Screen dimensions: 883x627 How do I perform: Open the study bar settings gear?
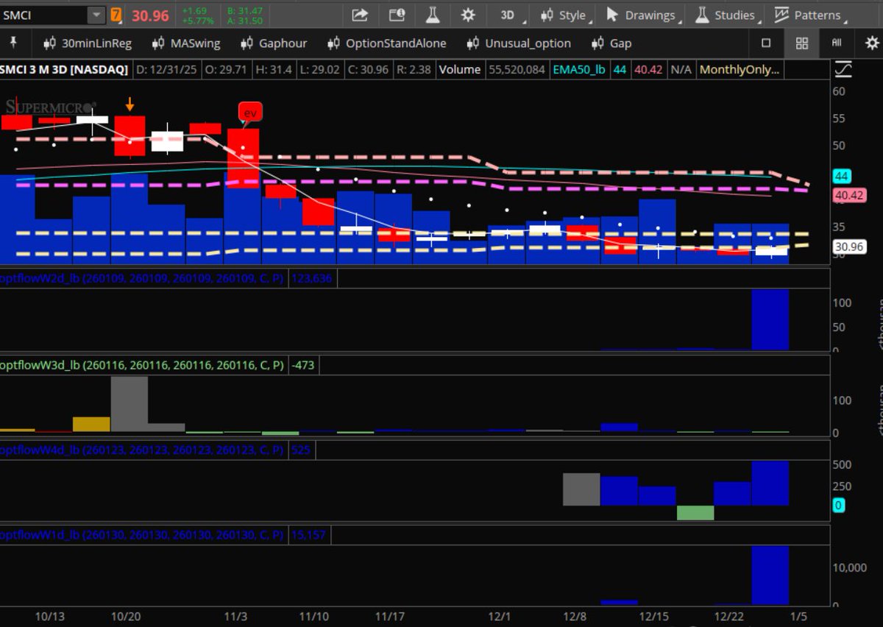click(x=872, y=43)
